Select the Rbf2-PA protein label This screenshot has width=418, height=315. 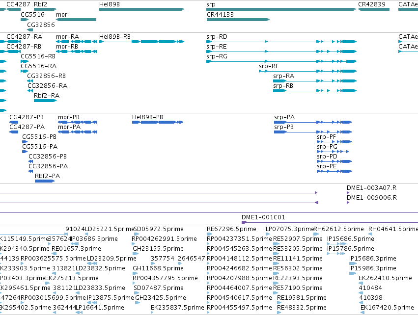48,176
